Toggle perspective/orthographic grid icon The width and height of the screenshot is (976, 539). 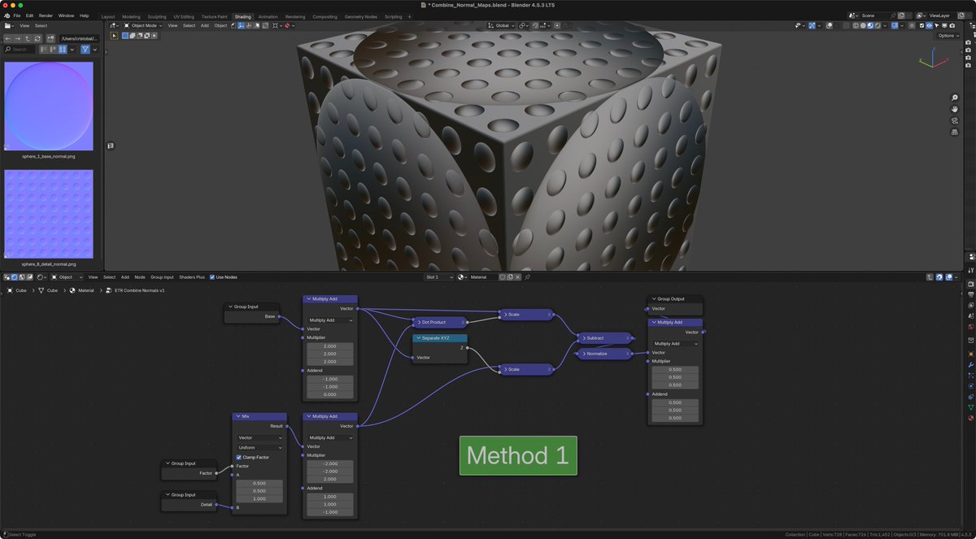click(x=955, y=132)
